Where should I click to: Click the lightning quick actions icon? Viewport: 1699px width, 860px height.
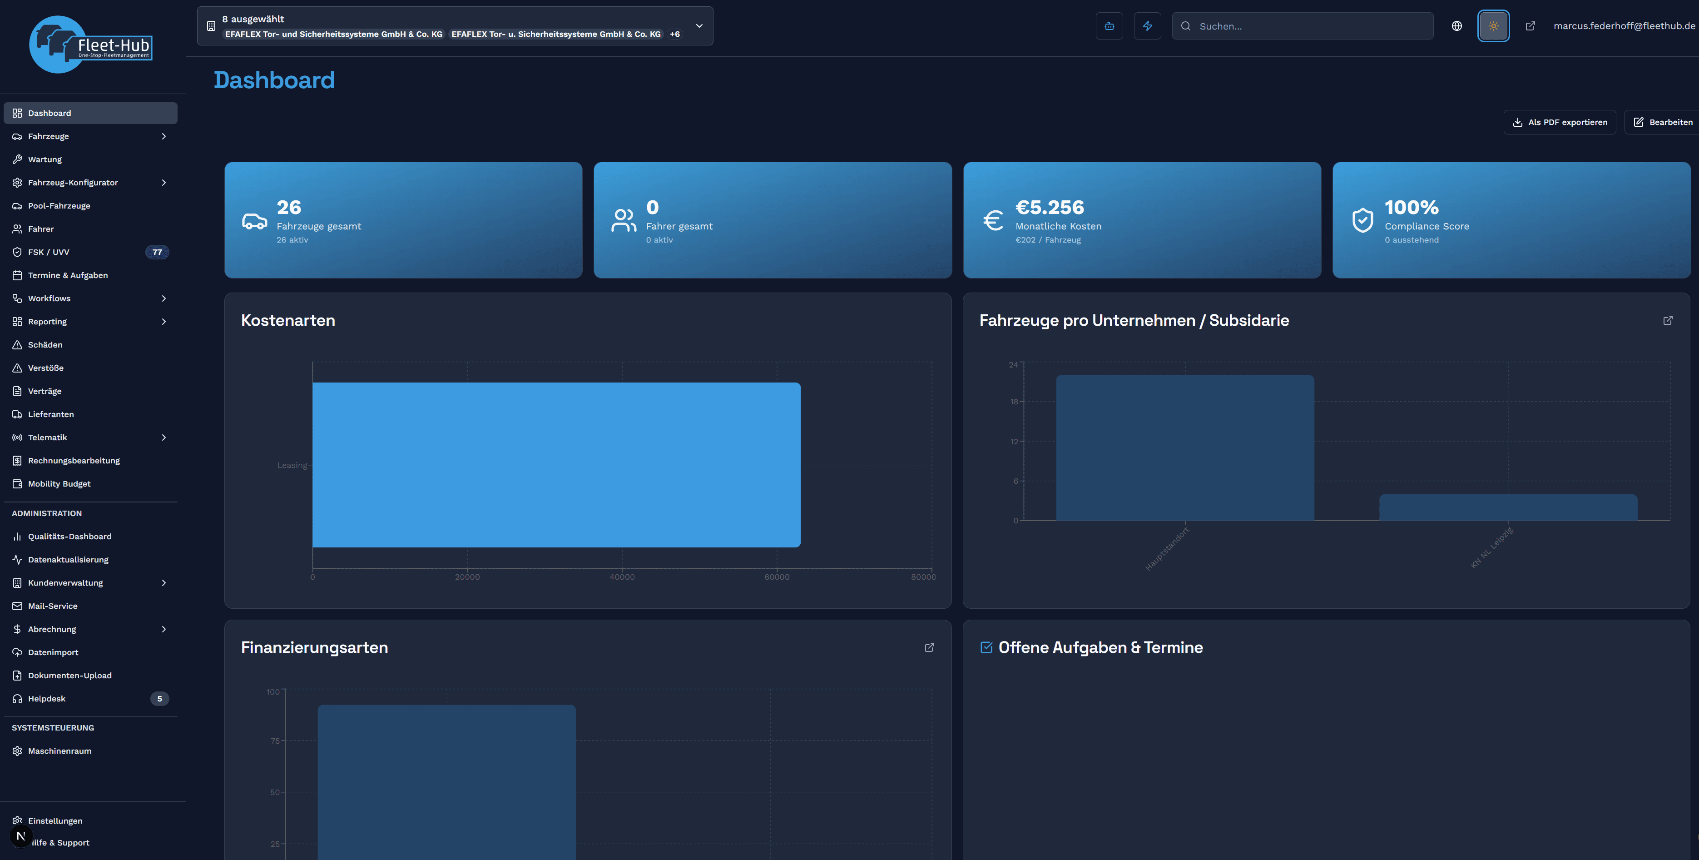(1148, 26)
